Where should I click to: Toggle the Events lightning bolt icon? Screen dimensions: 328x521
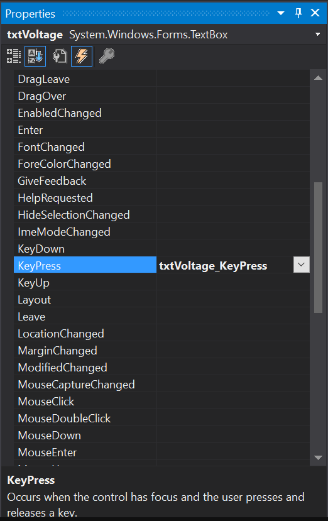(82, 56)
